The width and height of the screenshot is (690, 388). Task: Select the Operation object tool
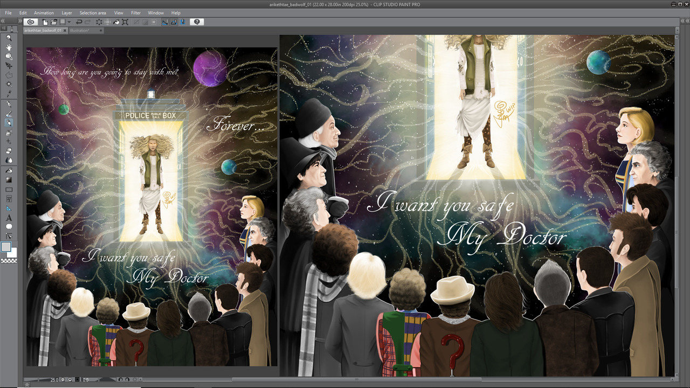9,56
